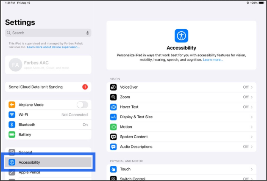This screenshot has height=181, width=267.
Task: Open General settings in sidebar
Action: [48, 152]
